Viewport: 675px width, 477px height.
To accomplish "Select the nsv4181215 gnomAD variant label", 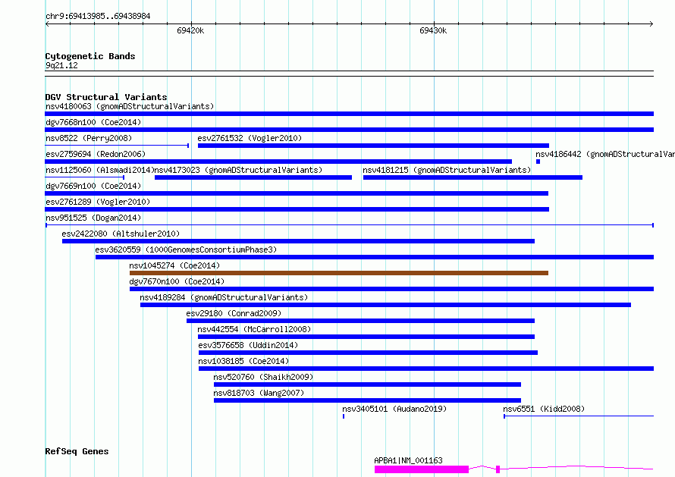I will (x=447, y=170).
